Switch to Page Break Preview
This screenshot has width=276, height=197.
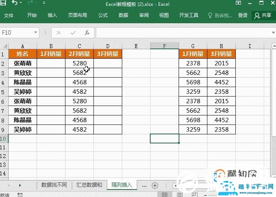(195, 195)
